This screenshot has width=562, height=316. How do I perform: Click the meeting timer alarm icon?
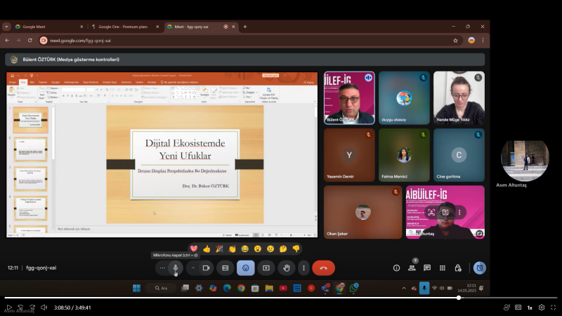(480, 268)
